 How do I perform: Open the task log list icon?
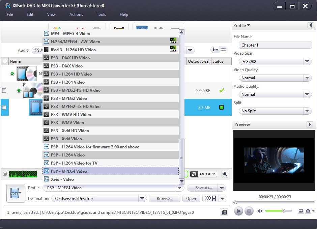tap(224, 212)
